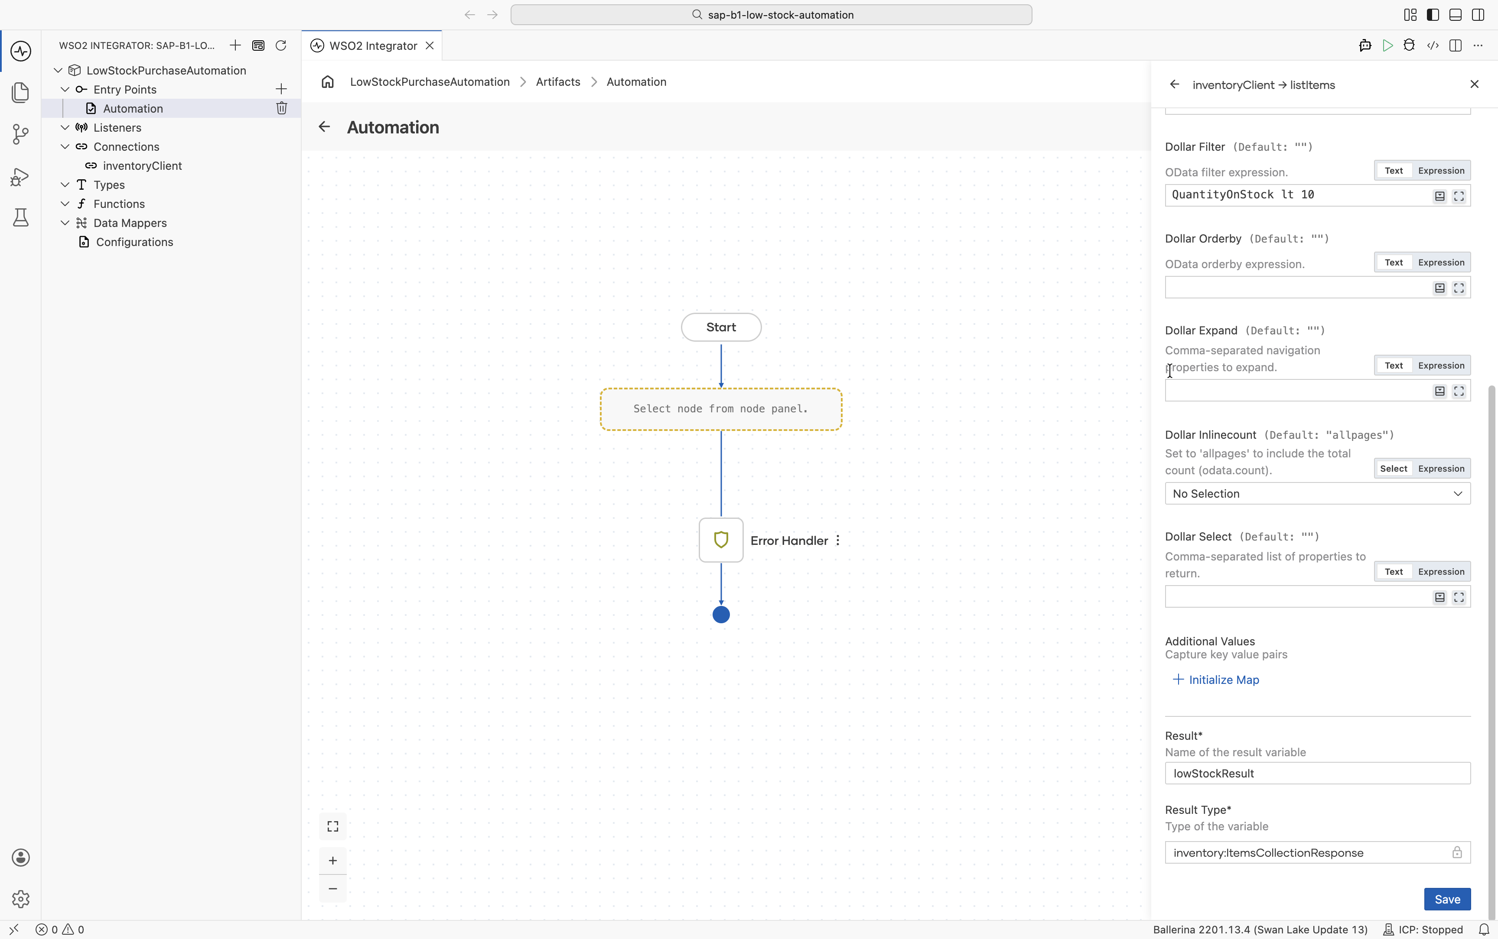Screen dimensions: 1498x939
Task: Collapse Types section chevron
Action: click(65, 185)
